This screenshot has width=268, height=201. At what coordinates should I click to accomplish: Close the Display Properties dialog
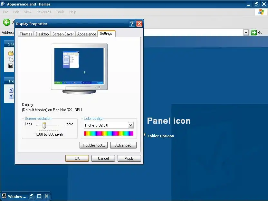(139, 24)
